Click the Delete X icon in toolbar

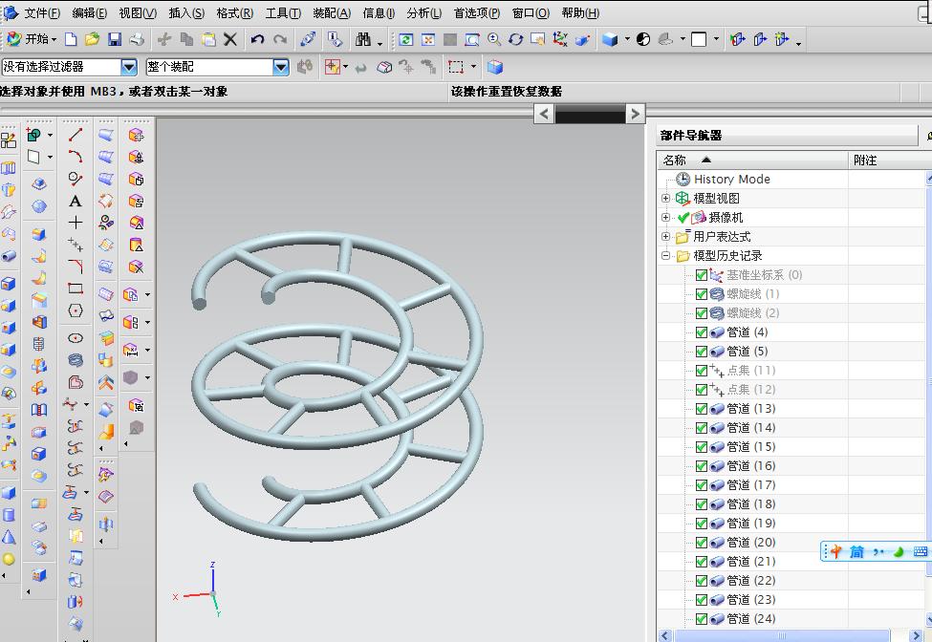pos(230,39)
